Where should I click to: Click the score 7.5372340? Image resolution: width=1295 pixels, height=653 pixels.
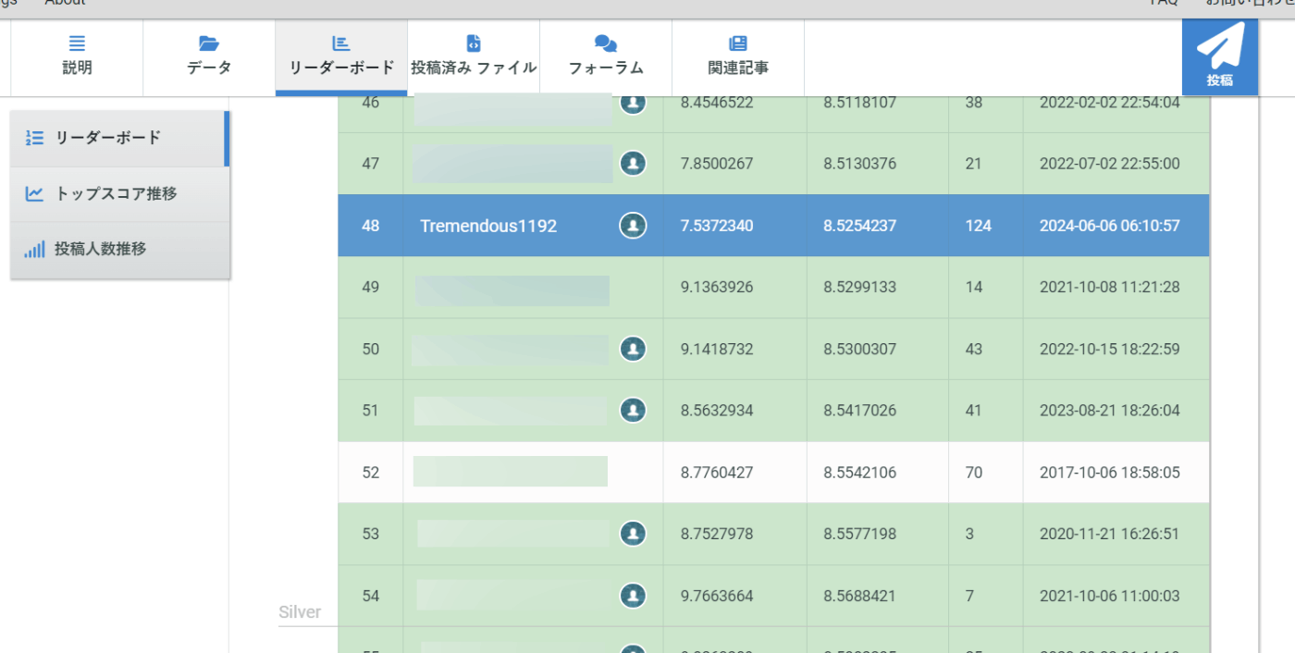coord(717,226)
